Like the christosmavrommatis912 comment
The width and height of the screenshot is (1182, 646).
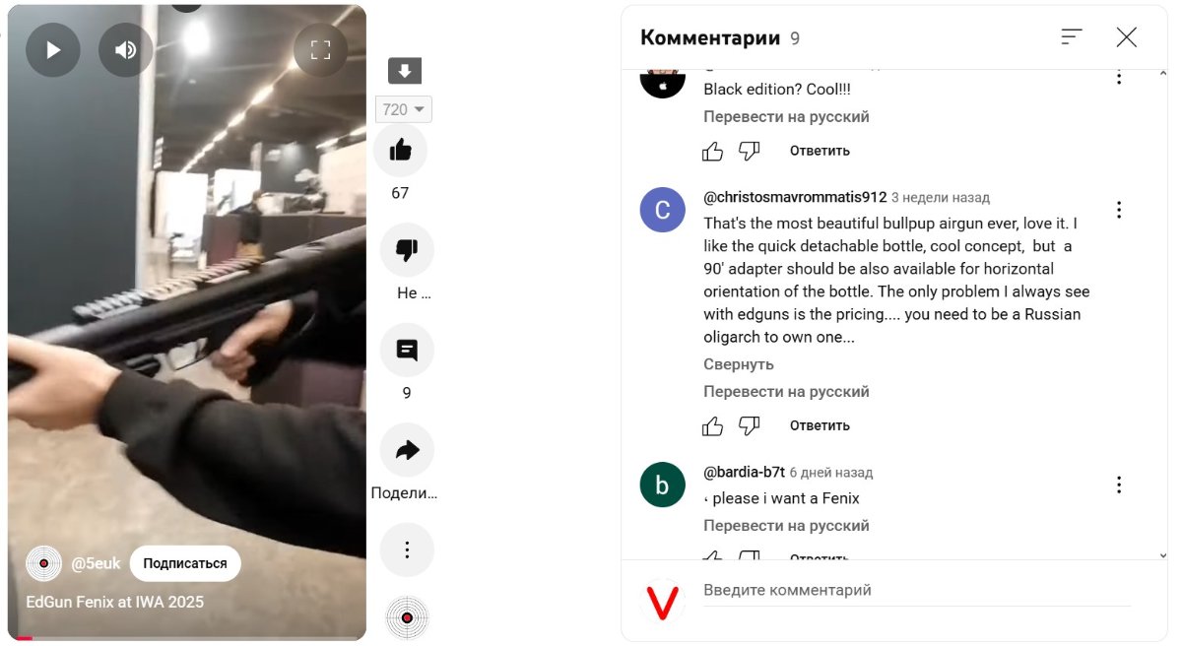click(712, 425)
